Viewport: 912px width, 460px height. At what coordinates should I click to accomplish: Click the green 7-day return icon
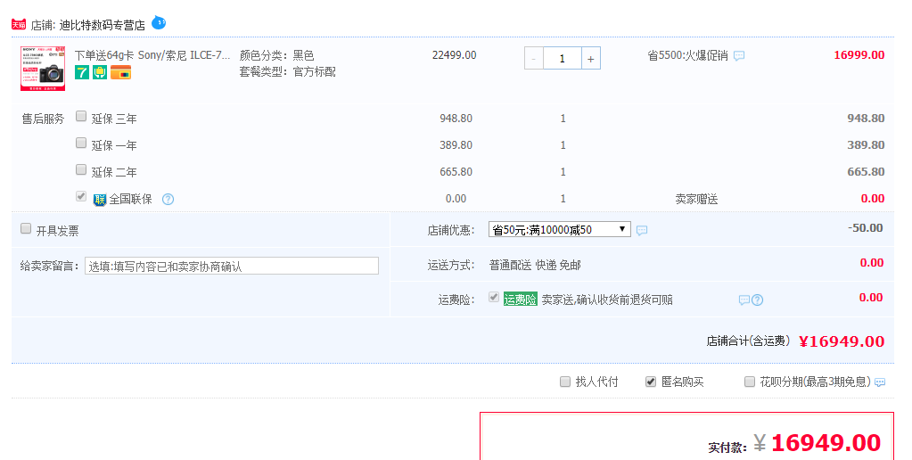[x=81, y=73]
